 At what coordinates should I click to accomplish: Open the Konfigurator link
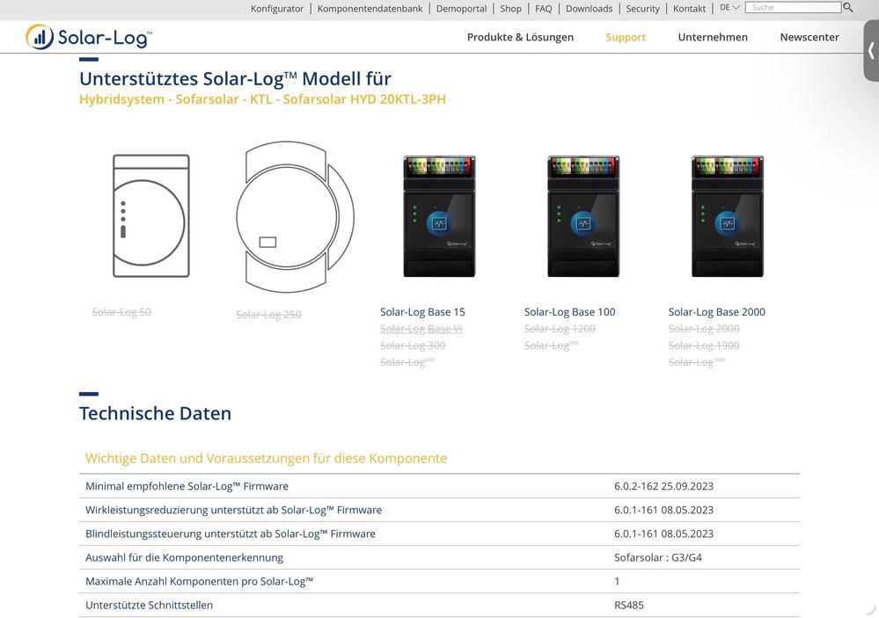[x=277, y=9]
